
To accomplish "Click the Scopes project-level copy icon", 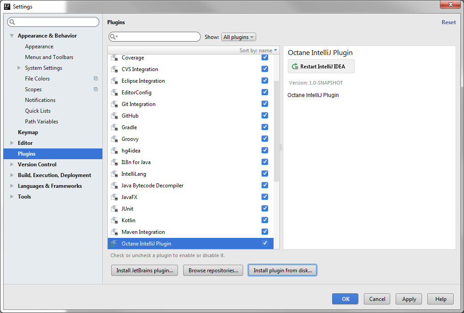I will pos(96,89).
